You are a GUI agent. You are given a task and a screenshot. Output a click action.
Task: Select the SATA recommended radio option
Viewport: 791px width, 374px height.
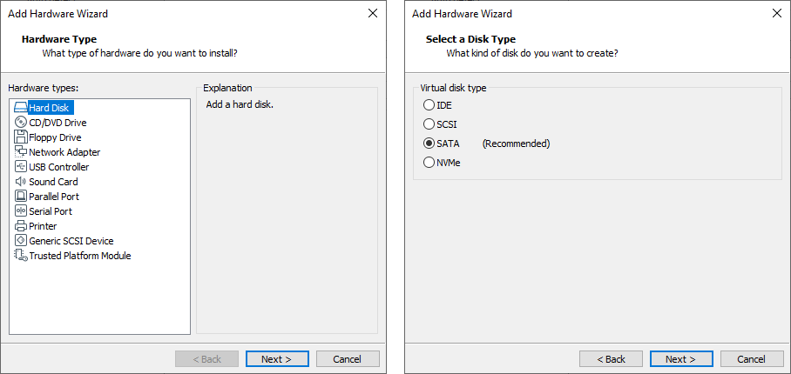point(429,144)
